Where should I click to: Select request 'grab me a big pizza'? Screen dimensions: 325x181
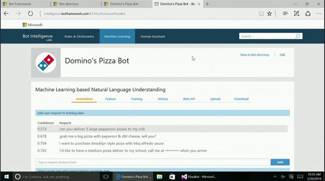click(108, 136)
